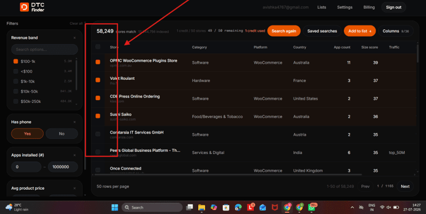Deselect the Volet Roulant row checkbox
This screenshot has width=426, height=214.
pos(98,80)
